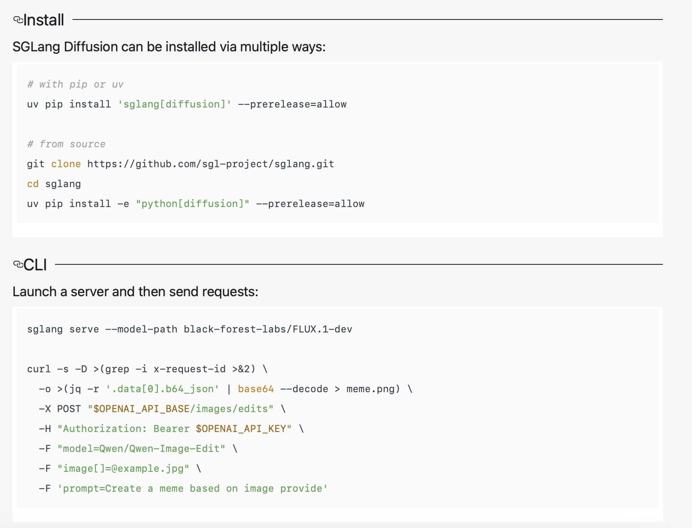Click the GitHub sglang.git URL

(x=210, y=164)
